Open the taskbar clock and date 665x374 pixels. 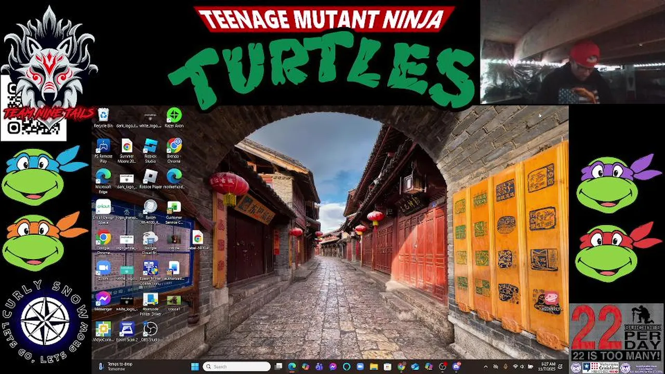(548, 367)
